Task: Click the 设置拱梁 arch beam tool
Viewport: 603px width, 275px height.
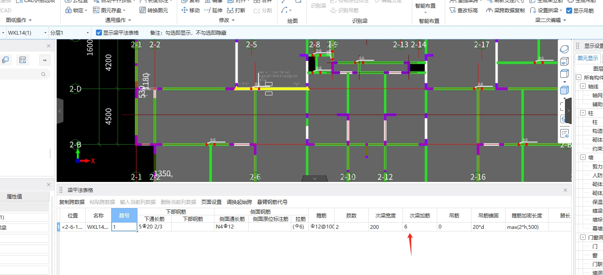Action: (546, 10)
